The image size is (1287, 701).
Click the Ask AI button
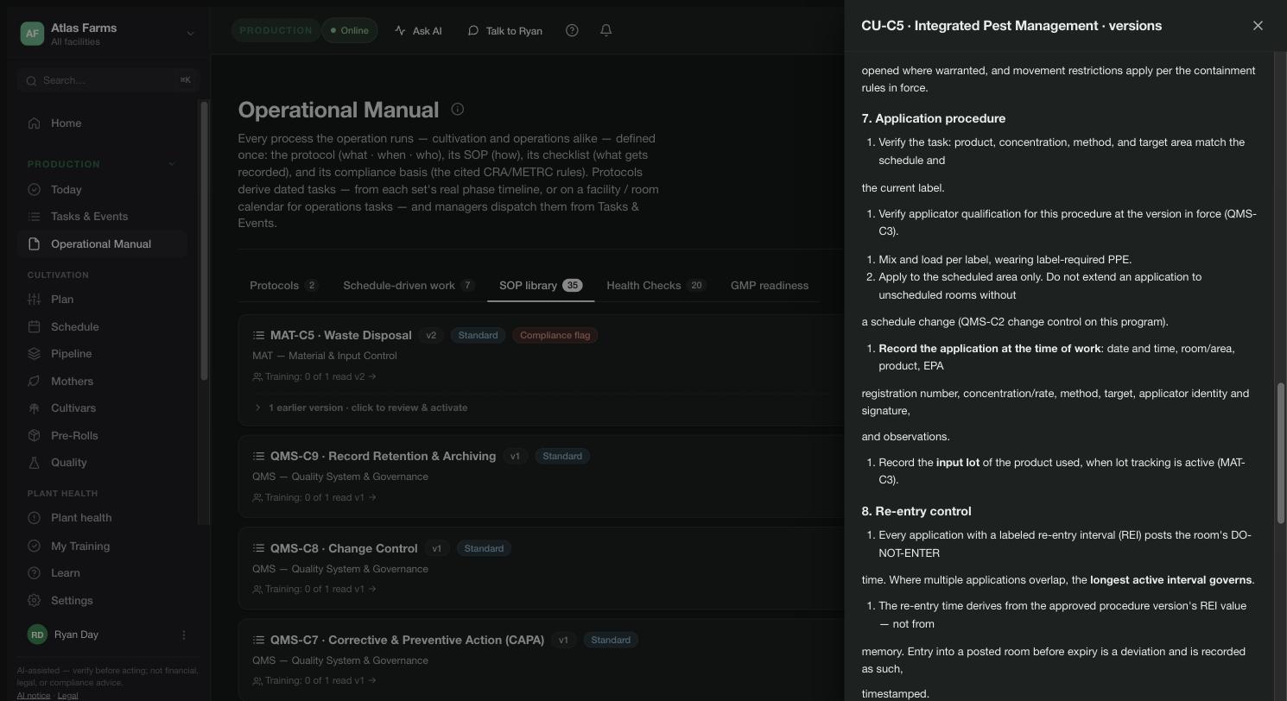[x=418, y=30]
